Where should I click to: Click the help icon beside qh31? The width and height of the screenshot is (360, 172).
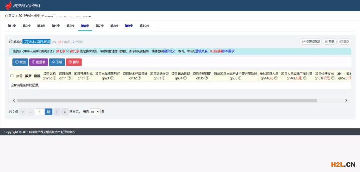pos(88,78)
